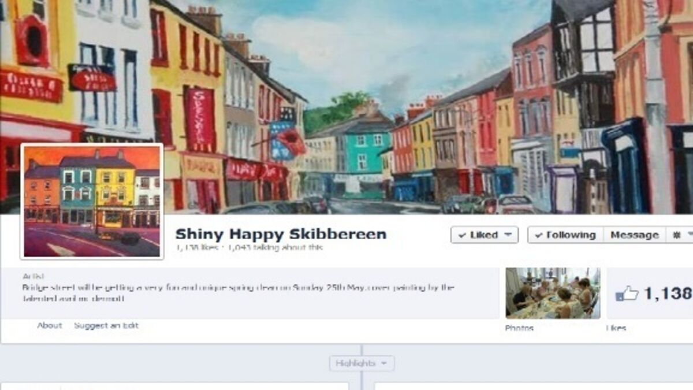Click the Suggest an Edit link
Viewport: 693px width, 390px height.
click(106, 325)
